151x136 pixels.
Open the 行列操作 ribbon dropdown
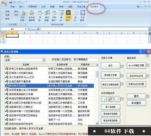pyautogui.click(x=54, y=16)
